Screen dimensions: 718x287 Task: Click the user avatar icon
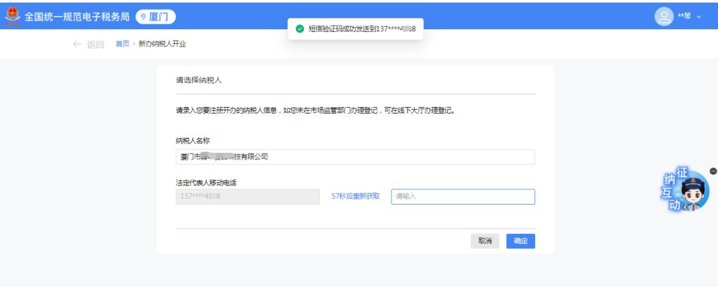tap(664, 17)
